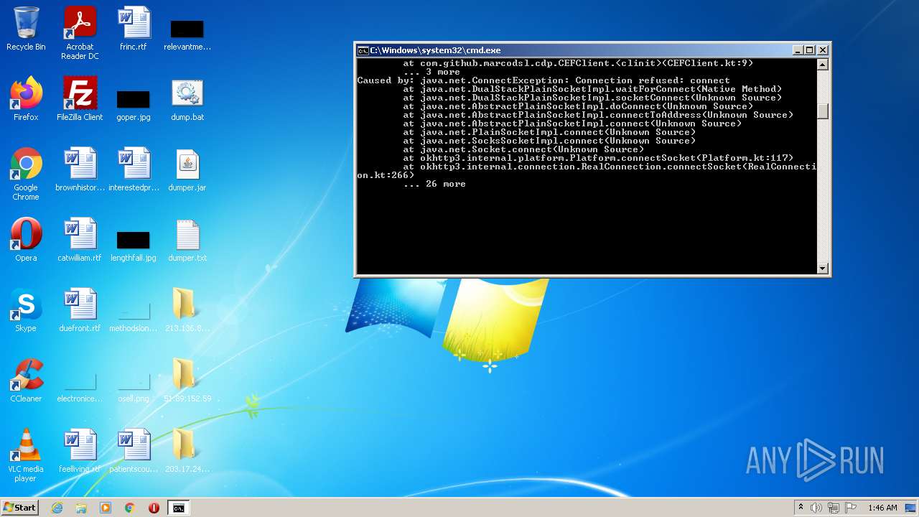This screenshot has width=919, height=517.
Task: Launch Internet Explorer from the taskbar
Action: coord(57,508)
